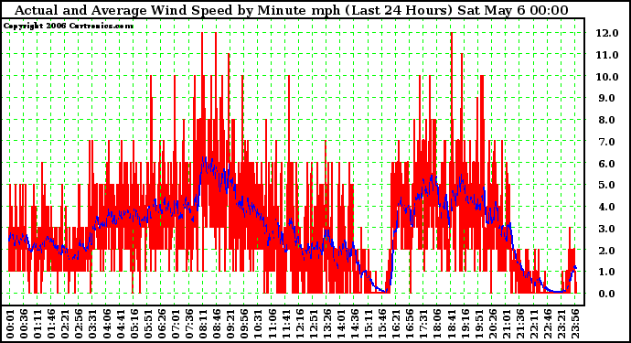This screenshot has width=631, height=343.
Task: Click the 1.0 y-axis label
Action: (607, 273)
